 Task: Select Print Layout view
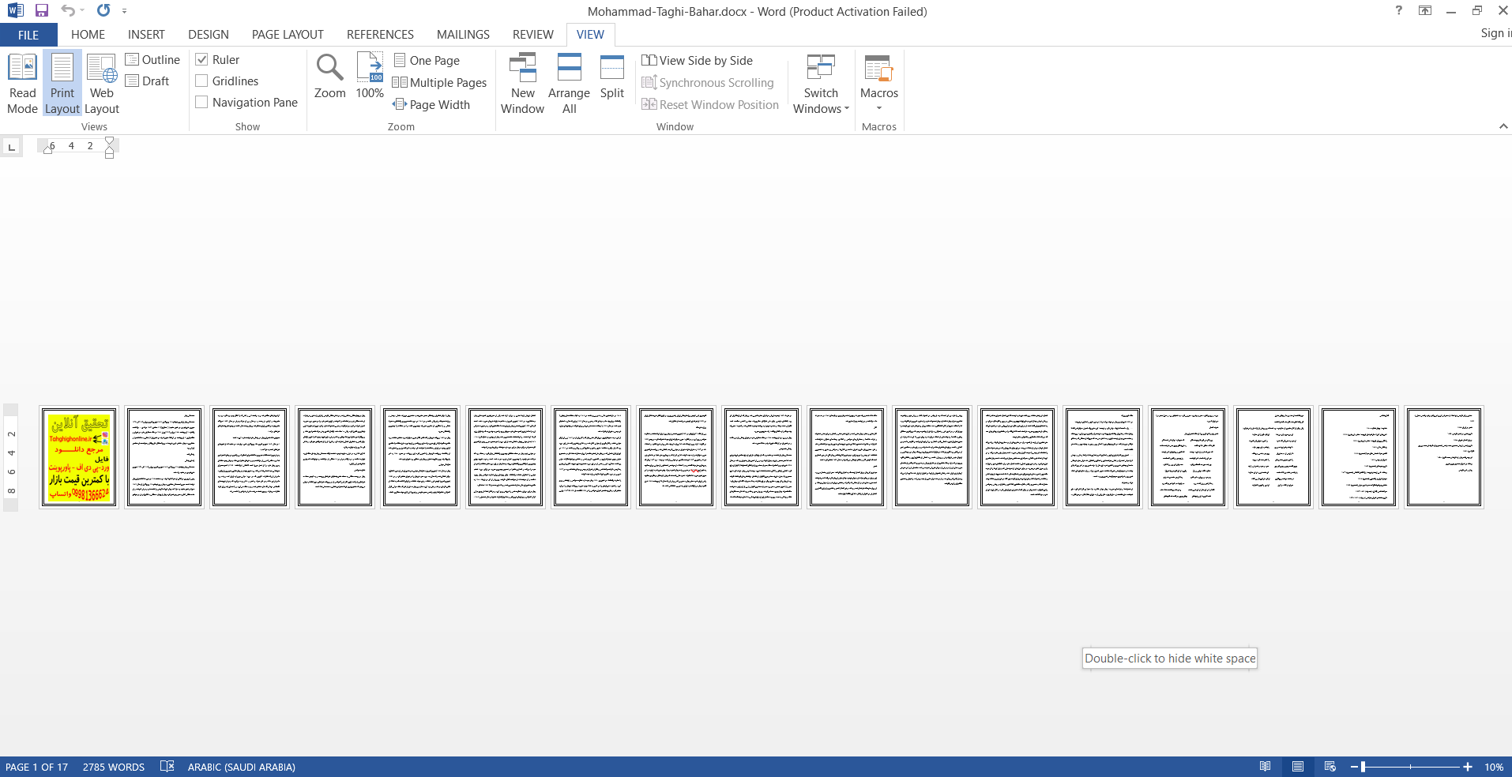(x=62, y=84)
